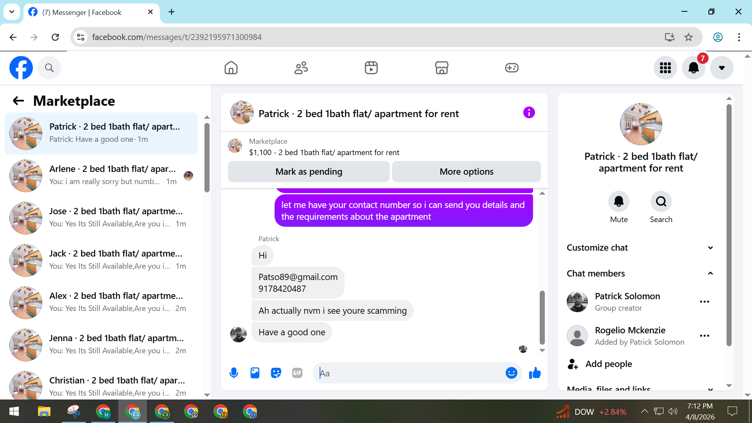Open the GIF picker
The height and width of the screenshot is (423, 752).
tap(297, 373)
